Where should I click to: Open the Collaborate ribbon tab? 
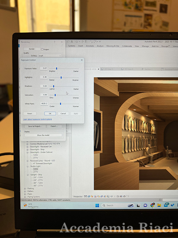(x=127, y=46)
